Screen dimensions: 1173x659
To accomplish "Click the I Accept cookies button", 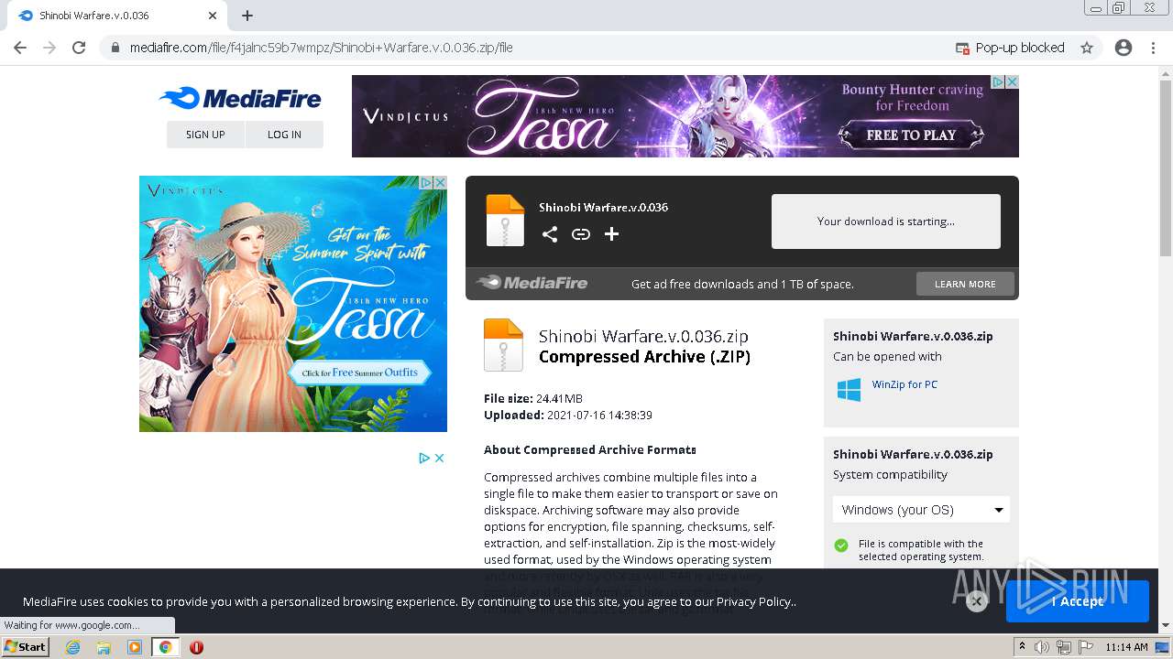I will point(1078,601).
